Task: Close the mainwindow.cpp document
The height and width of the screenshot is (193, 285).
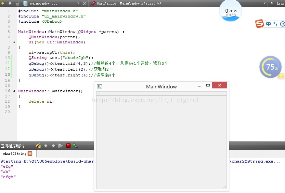Action: pyautogui.click(x=84, y=3)
